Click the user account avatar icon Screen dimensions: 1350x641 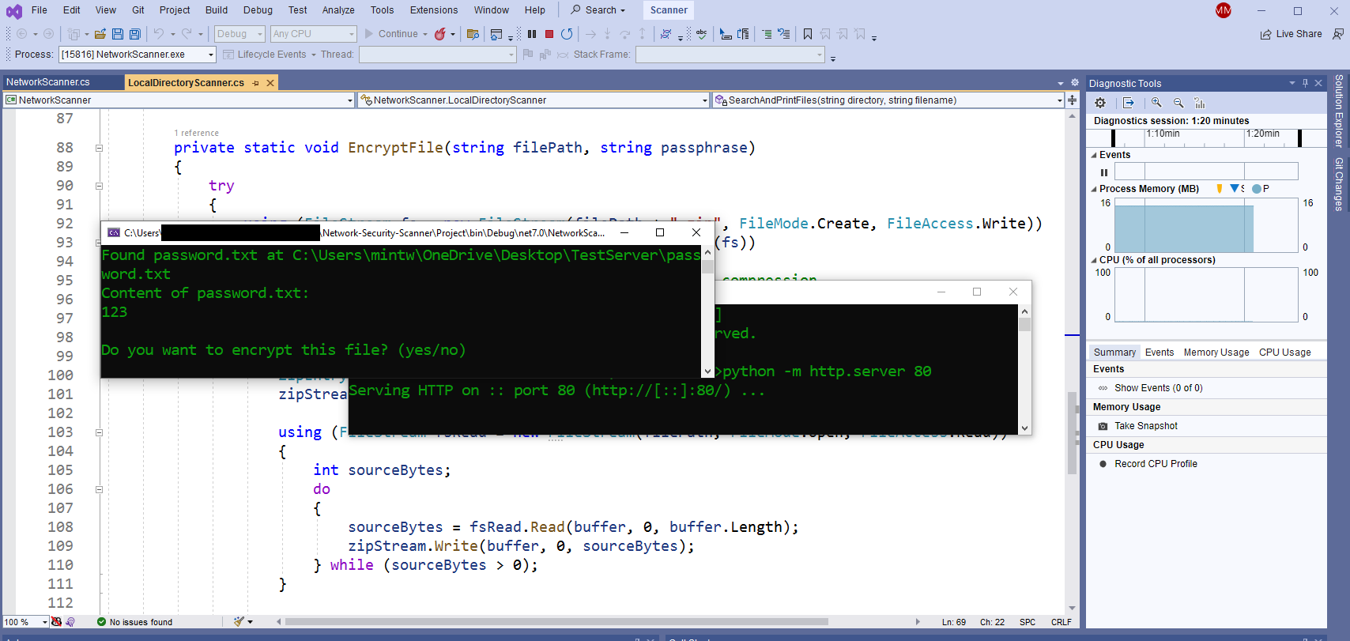pos(1224,10)
